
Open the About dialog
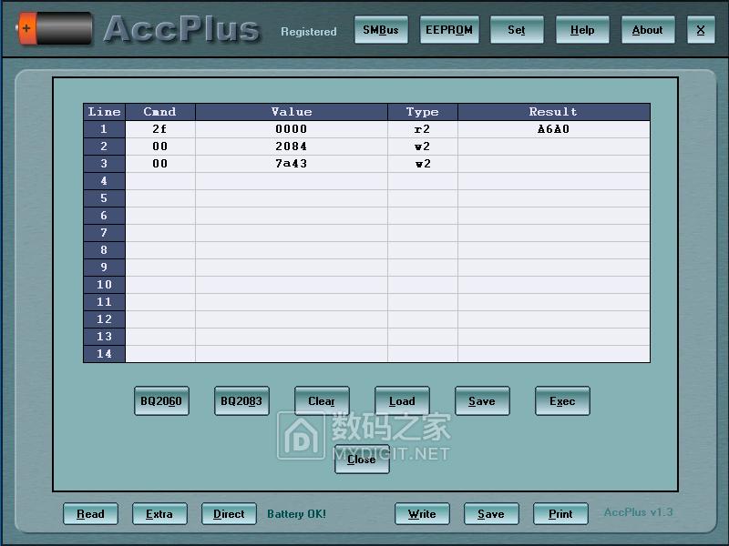tap(648, 30)
